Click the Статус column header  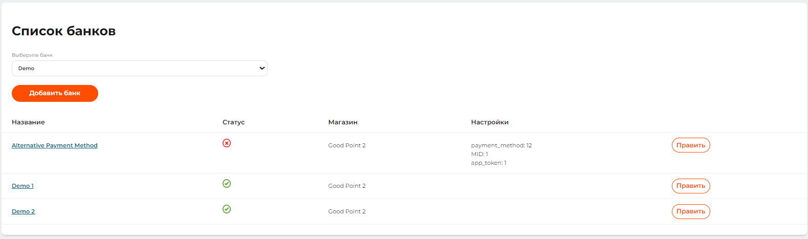pos(233,122)
